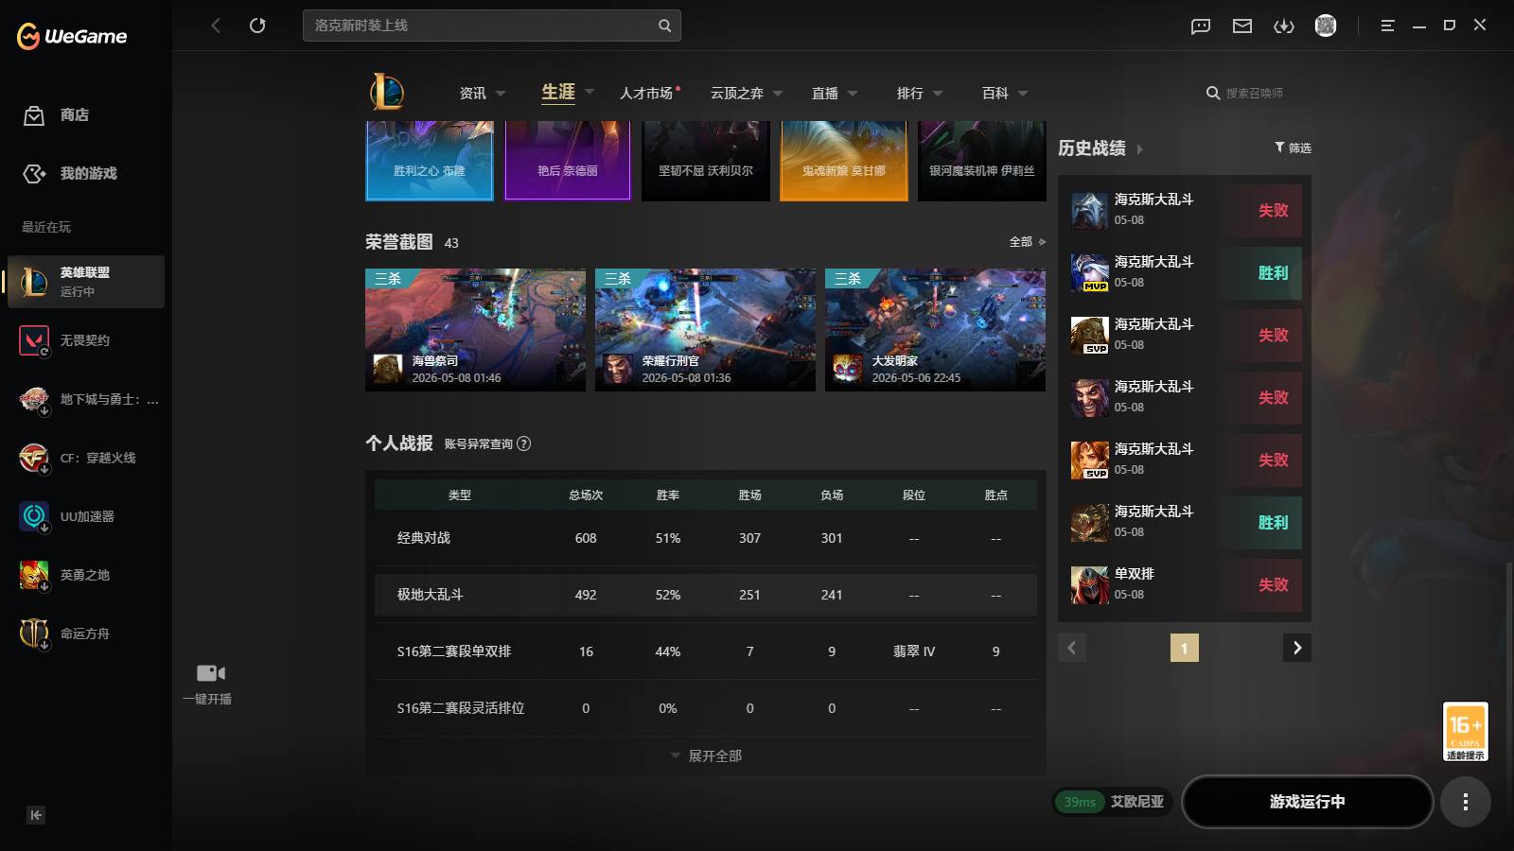Image resolution: width=1514 pixels, height=851 pixels.
Task: Open the three-dot more options button
Action: [1465, 802]
